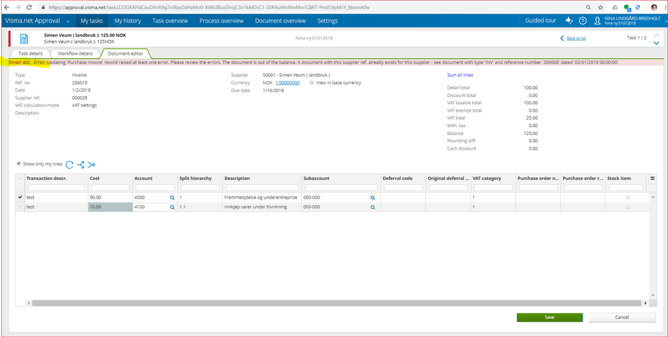Switch to the Workflow details tab
Viewport: 668px width, 337px height.
[x=76, y=53]
